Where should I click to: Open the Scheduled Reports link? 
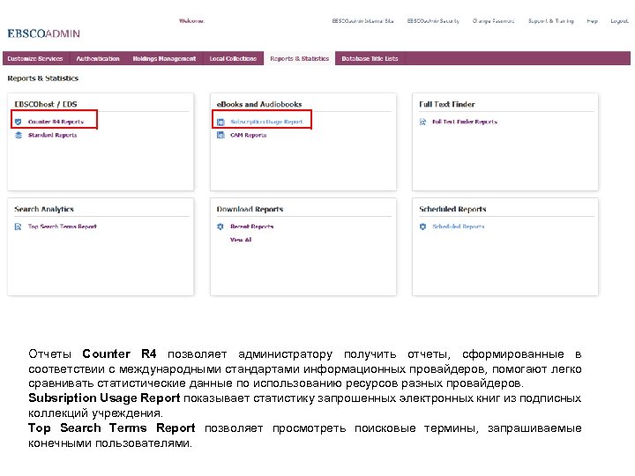point(459,227)
